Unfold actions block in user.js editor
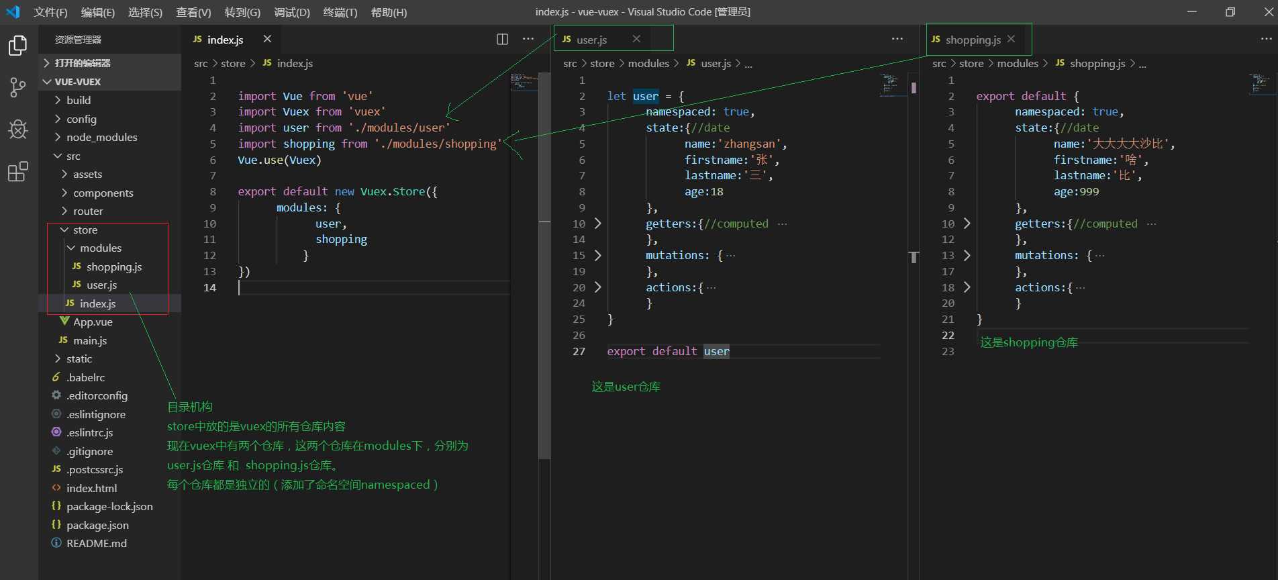 click(x=597, y=287)
